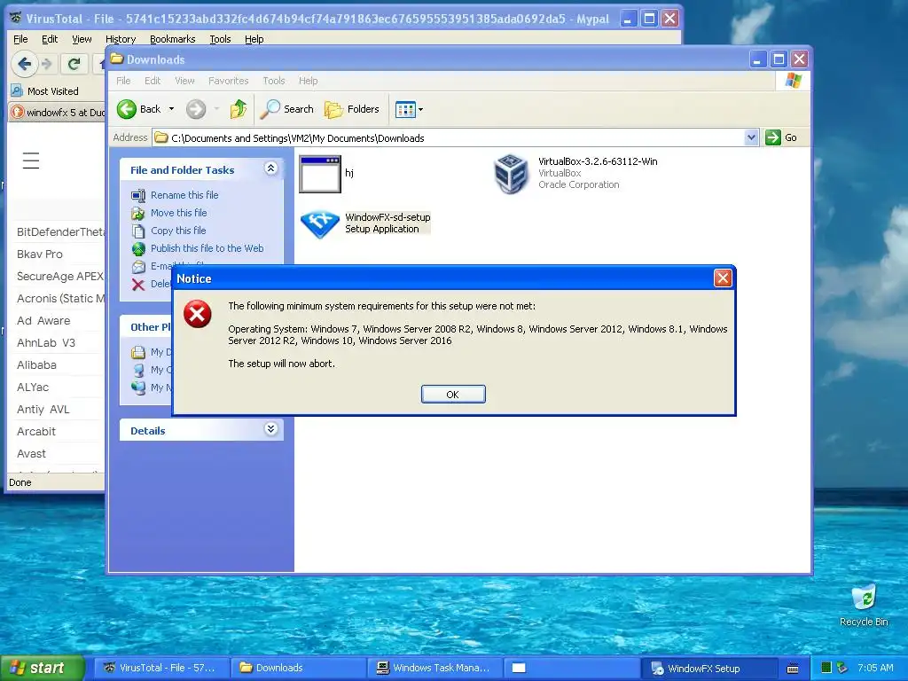908x681 pixels.
Task: Open the Help menu in Mypal browser
Action: pyautogui.click(x=254, y=39)
